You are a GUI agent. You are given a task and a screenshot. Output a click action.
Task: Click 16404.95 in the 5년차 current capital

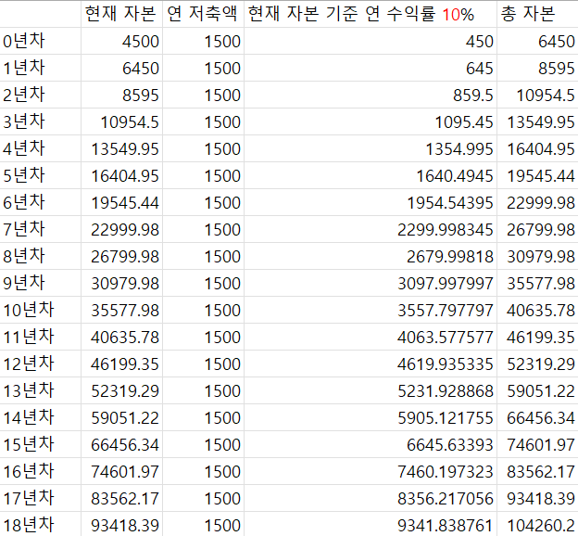(121, 175)
